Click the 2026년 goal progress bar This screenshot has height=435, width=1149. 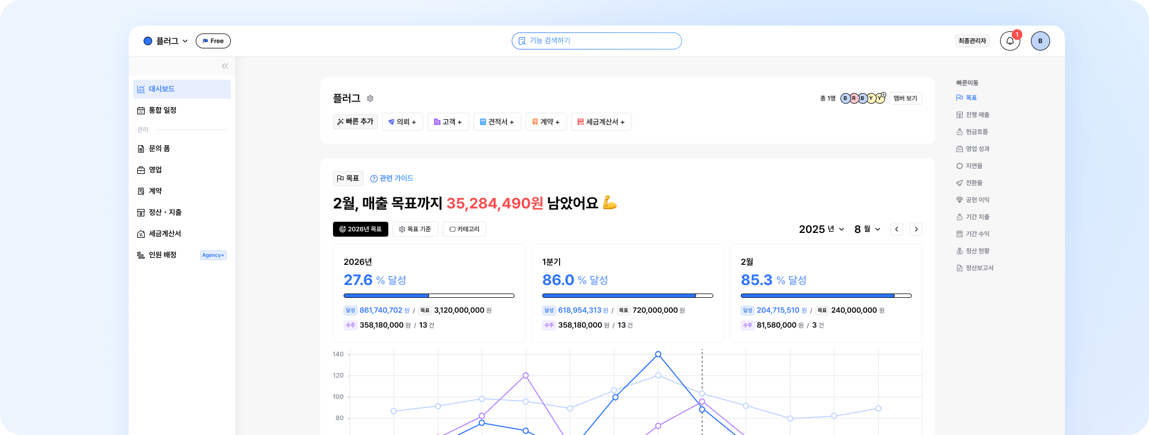click(429, 296)
